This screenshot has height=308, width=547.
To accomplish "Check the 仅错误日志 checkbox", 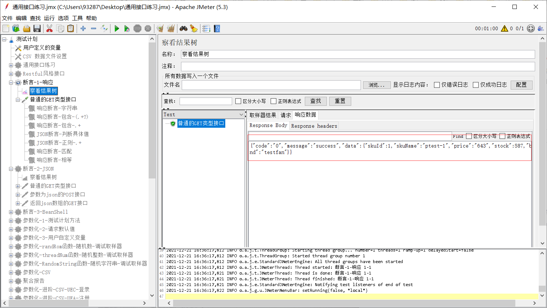I will [437, 85].
